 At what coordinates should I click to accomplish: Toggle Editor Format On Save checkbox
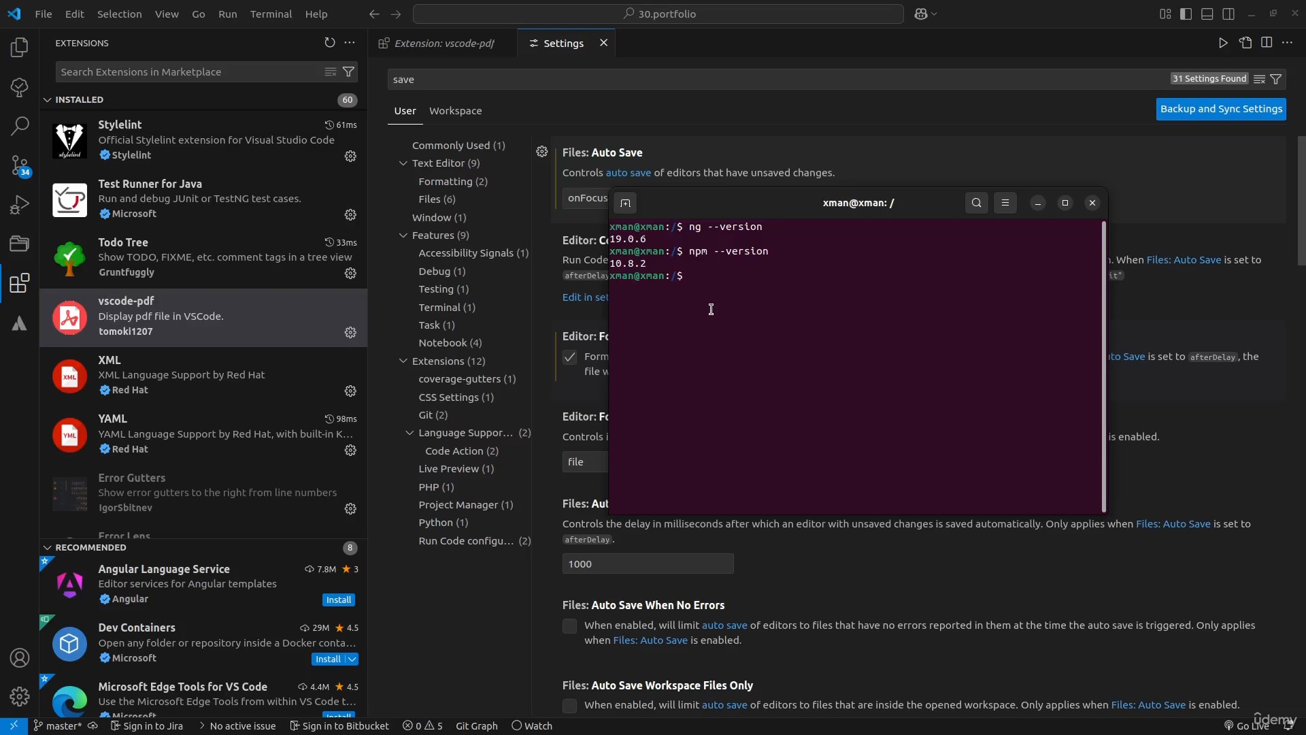pyautogui.click(x=569, y=357)
